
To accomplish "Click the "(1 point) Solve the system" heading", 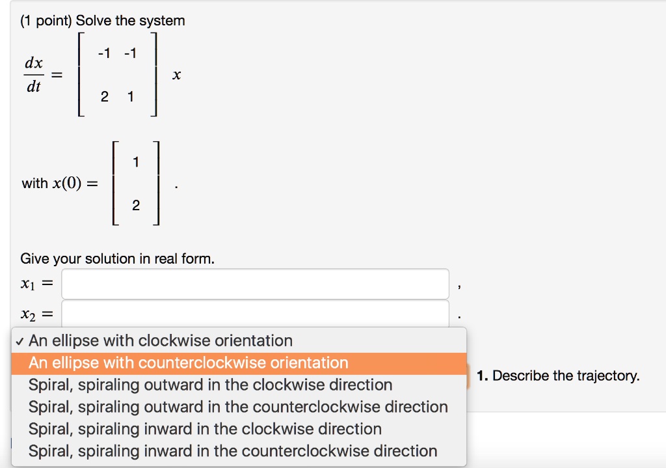I will 101,20.
